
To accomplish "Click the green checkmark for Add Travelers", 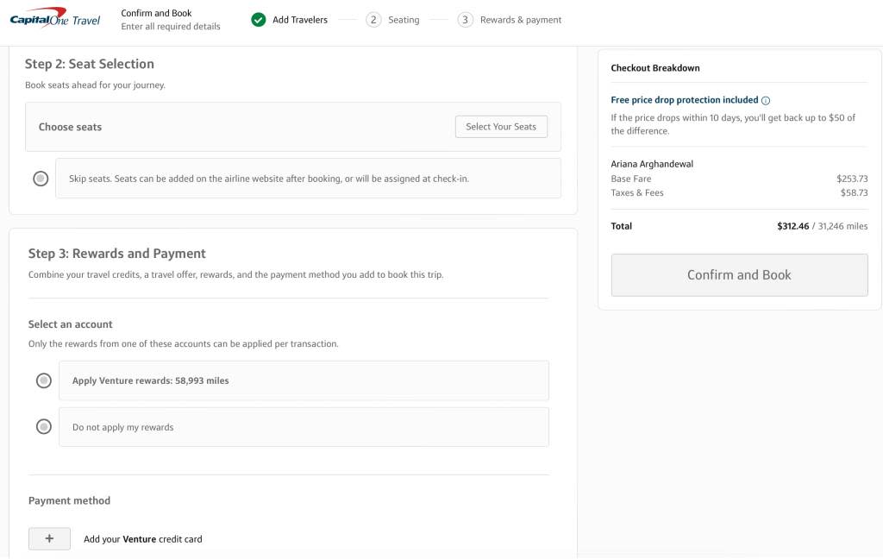I will point(259,20).
